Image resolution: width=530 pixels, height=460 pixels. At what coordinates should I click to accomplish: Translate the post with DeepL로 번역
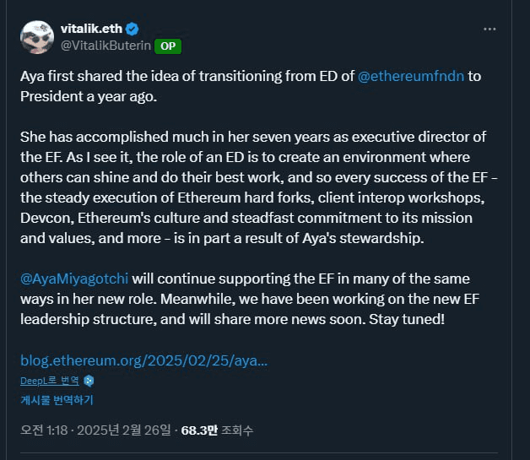[x=50, y=381]
